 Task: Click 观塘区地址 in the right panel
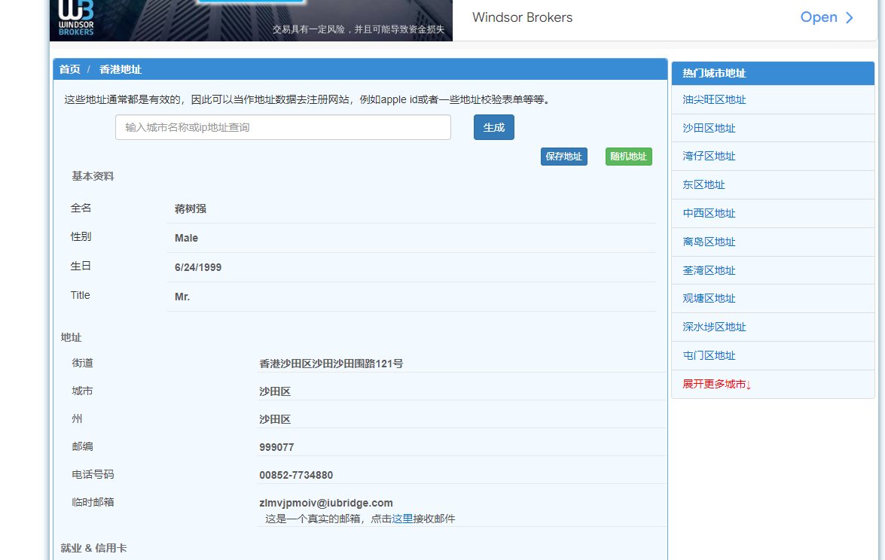pyautogui.click(x=708, y=298)
